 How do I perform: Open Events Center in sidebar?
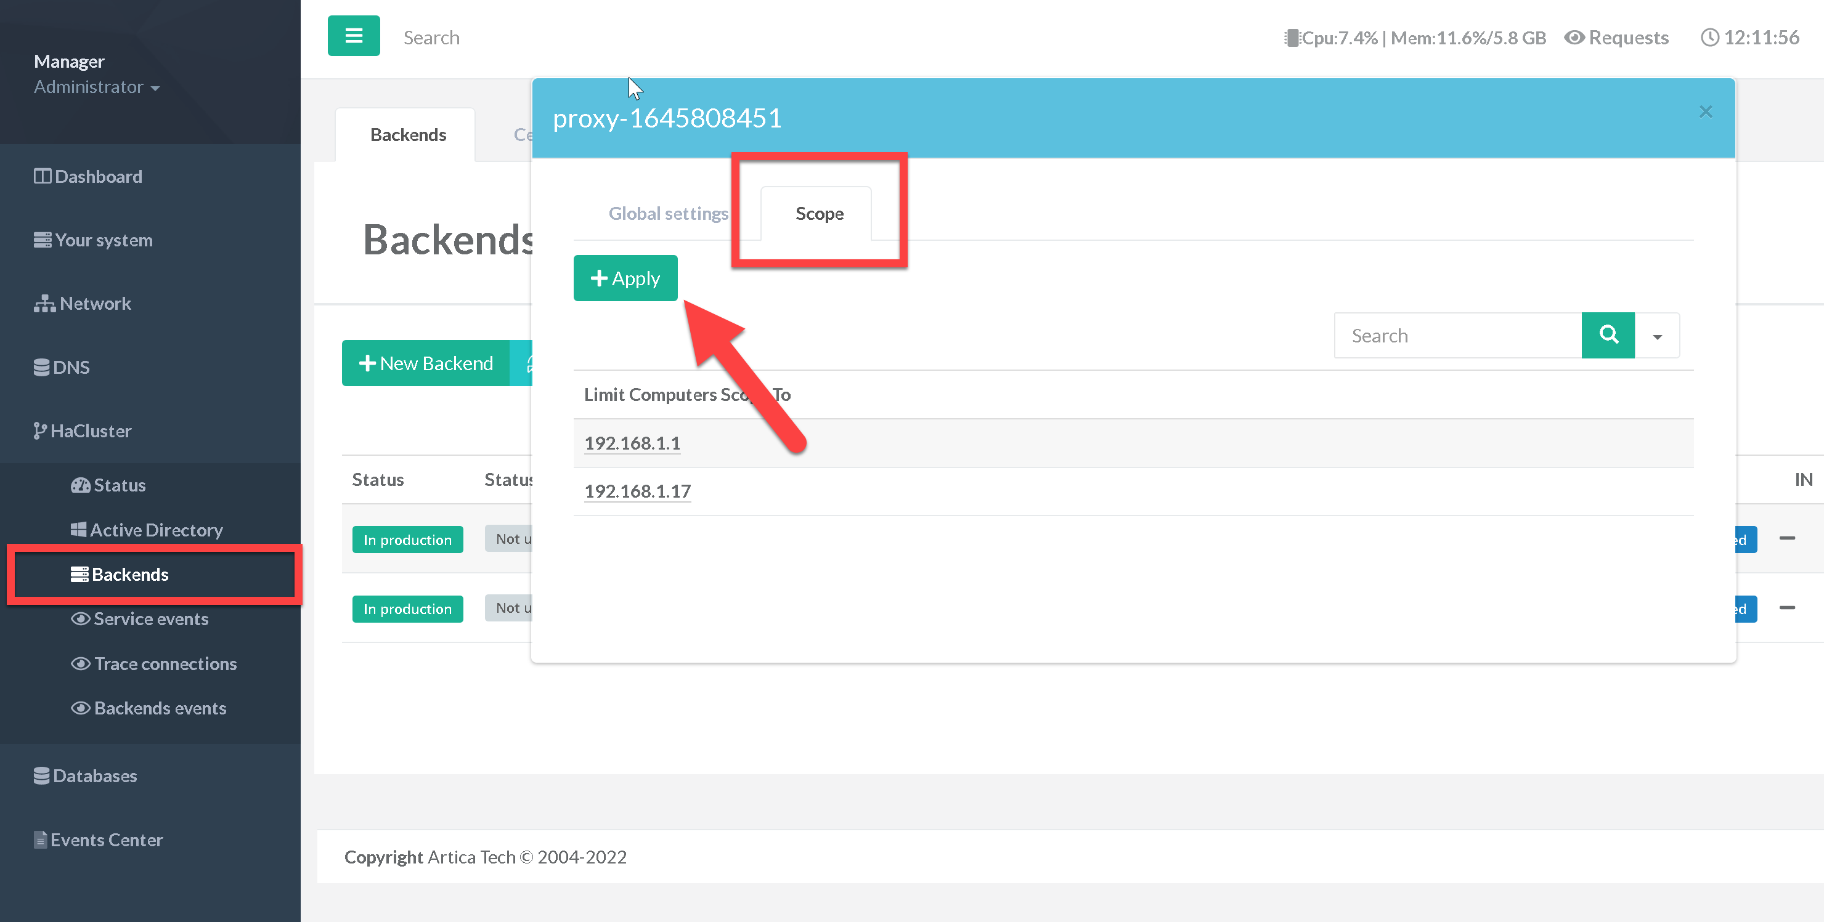[x=99, y=839]
